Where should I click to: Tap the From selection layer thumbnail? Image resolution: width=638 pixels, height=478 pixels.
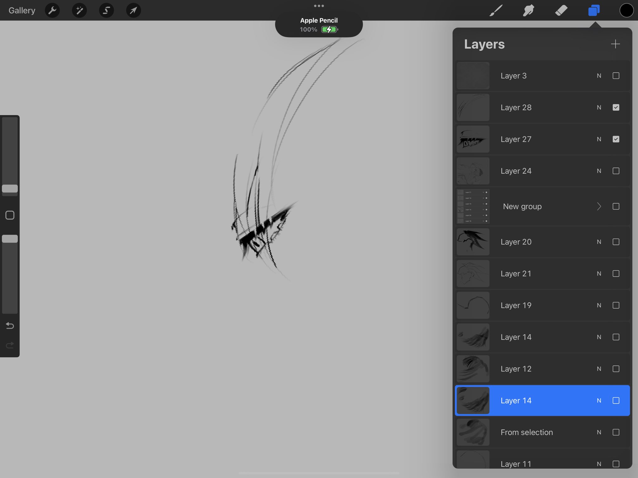tap(473, 432)
